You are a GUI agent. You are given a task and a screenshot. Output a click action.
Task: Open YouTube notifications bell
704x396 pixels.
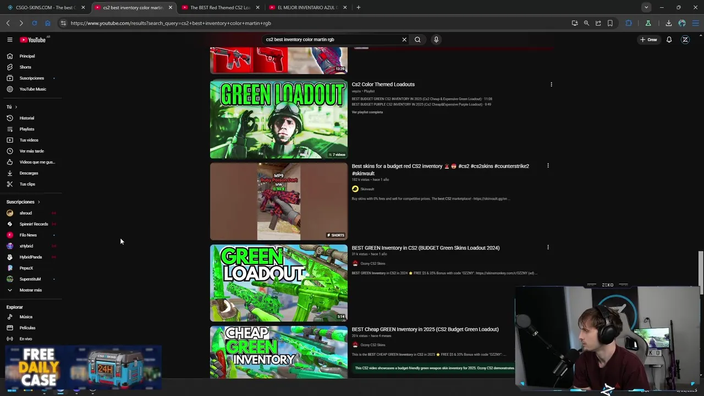[669, 40]
